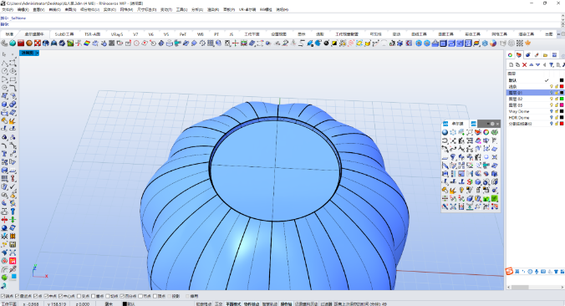
Task: Open layer filter funnel icon
Action: click(552, 65)
